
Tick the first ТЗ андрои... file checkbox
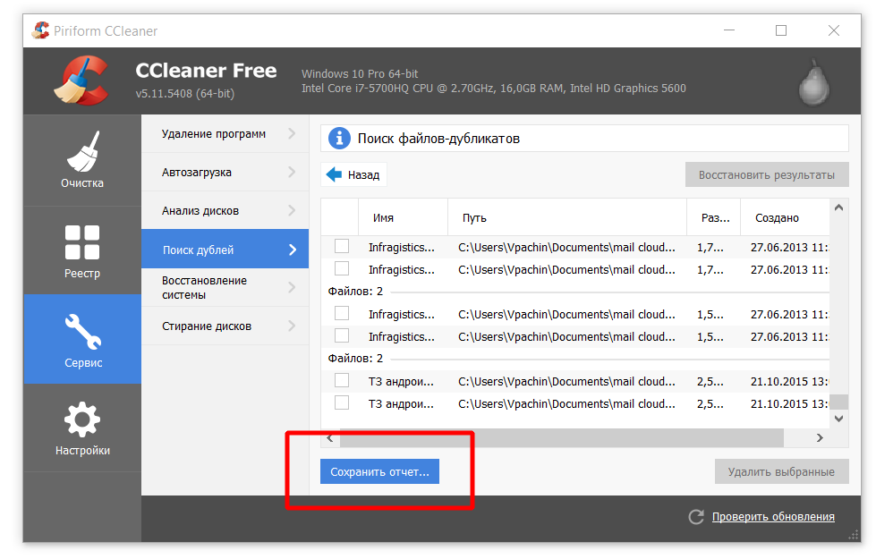coord(342,380)
